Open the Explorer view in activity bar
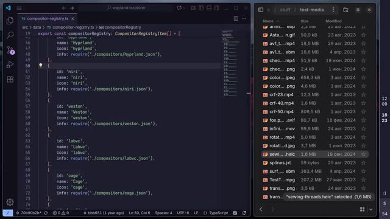The image size is (390, 219). coord(10,21)
